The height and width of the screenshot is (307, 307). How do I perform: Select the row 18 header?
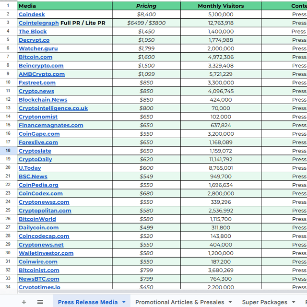[8, 151]
